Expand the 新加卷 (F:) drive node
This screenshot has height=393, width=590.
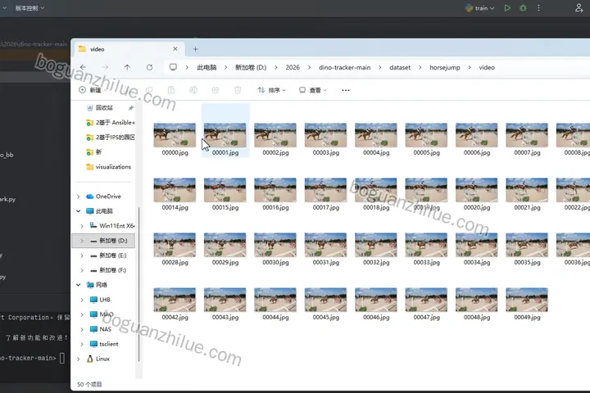point(82,270)
